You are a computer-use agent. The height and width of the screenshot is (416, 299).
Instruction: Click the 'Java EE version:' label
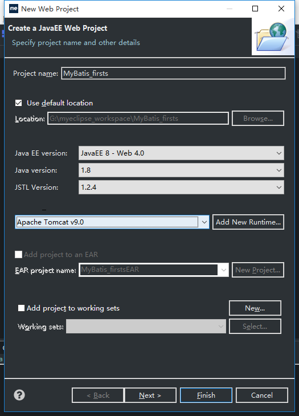[x=41, y=153]
